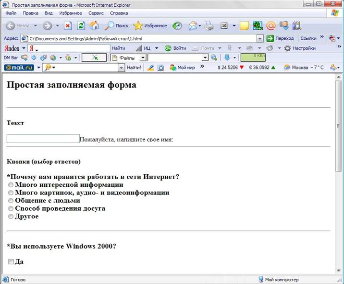Select radio 'Много интересной информации'
This screenshot has height=284, width=344.
[11, 185]
